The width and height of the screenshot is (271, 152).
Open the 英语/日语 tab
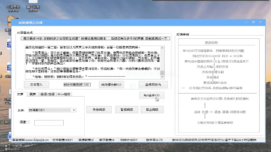click(47, 94)
